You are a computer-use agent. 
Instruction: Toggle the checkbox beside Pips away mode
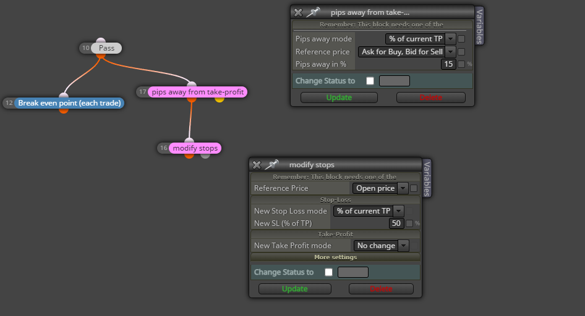pyautogui.click(x=461, y=39)
